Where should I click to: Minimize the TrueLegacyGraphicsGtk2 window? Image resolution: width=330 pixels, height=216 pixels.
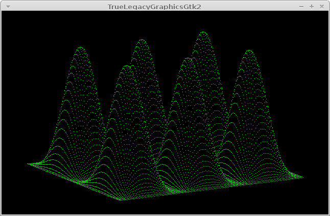point(301,6)
